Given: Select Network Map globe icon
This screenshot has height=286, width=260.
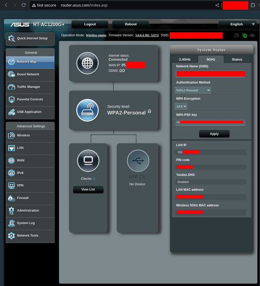Looking at the screenshot, I should tap(11, 62).
